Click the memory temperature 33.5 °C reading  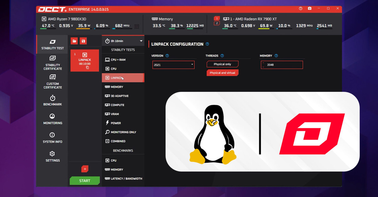159,26
